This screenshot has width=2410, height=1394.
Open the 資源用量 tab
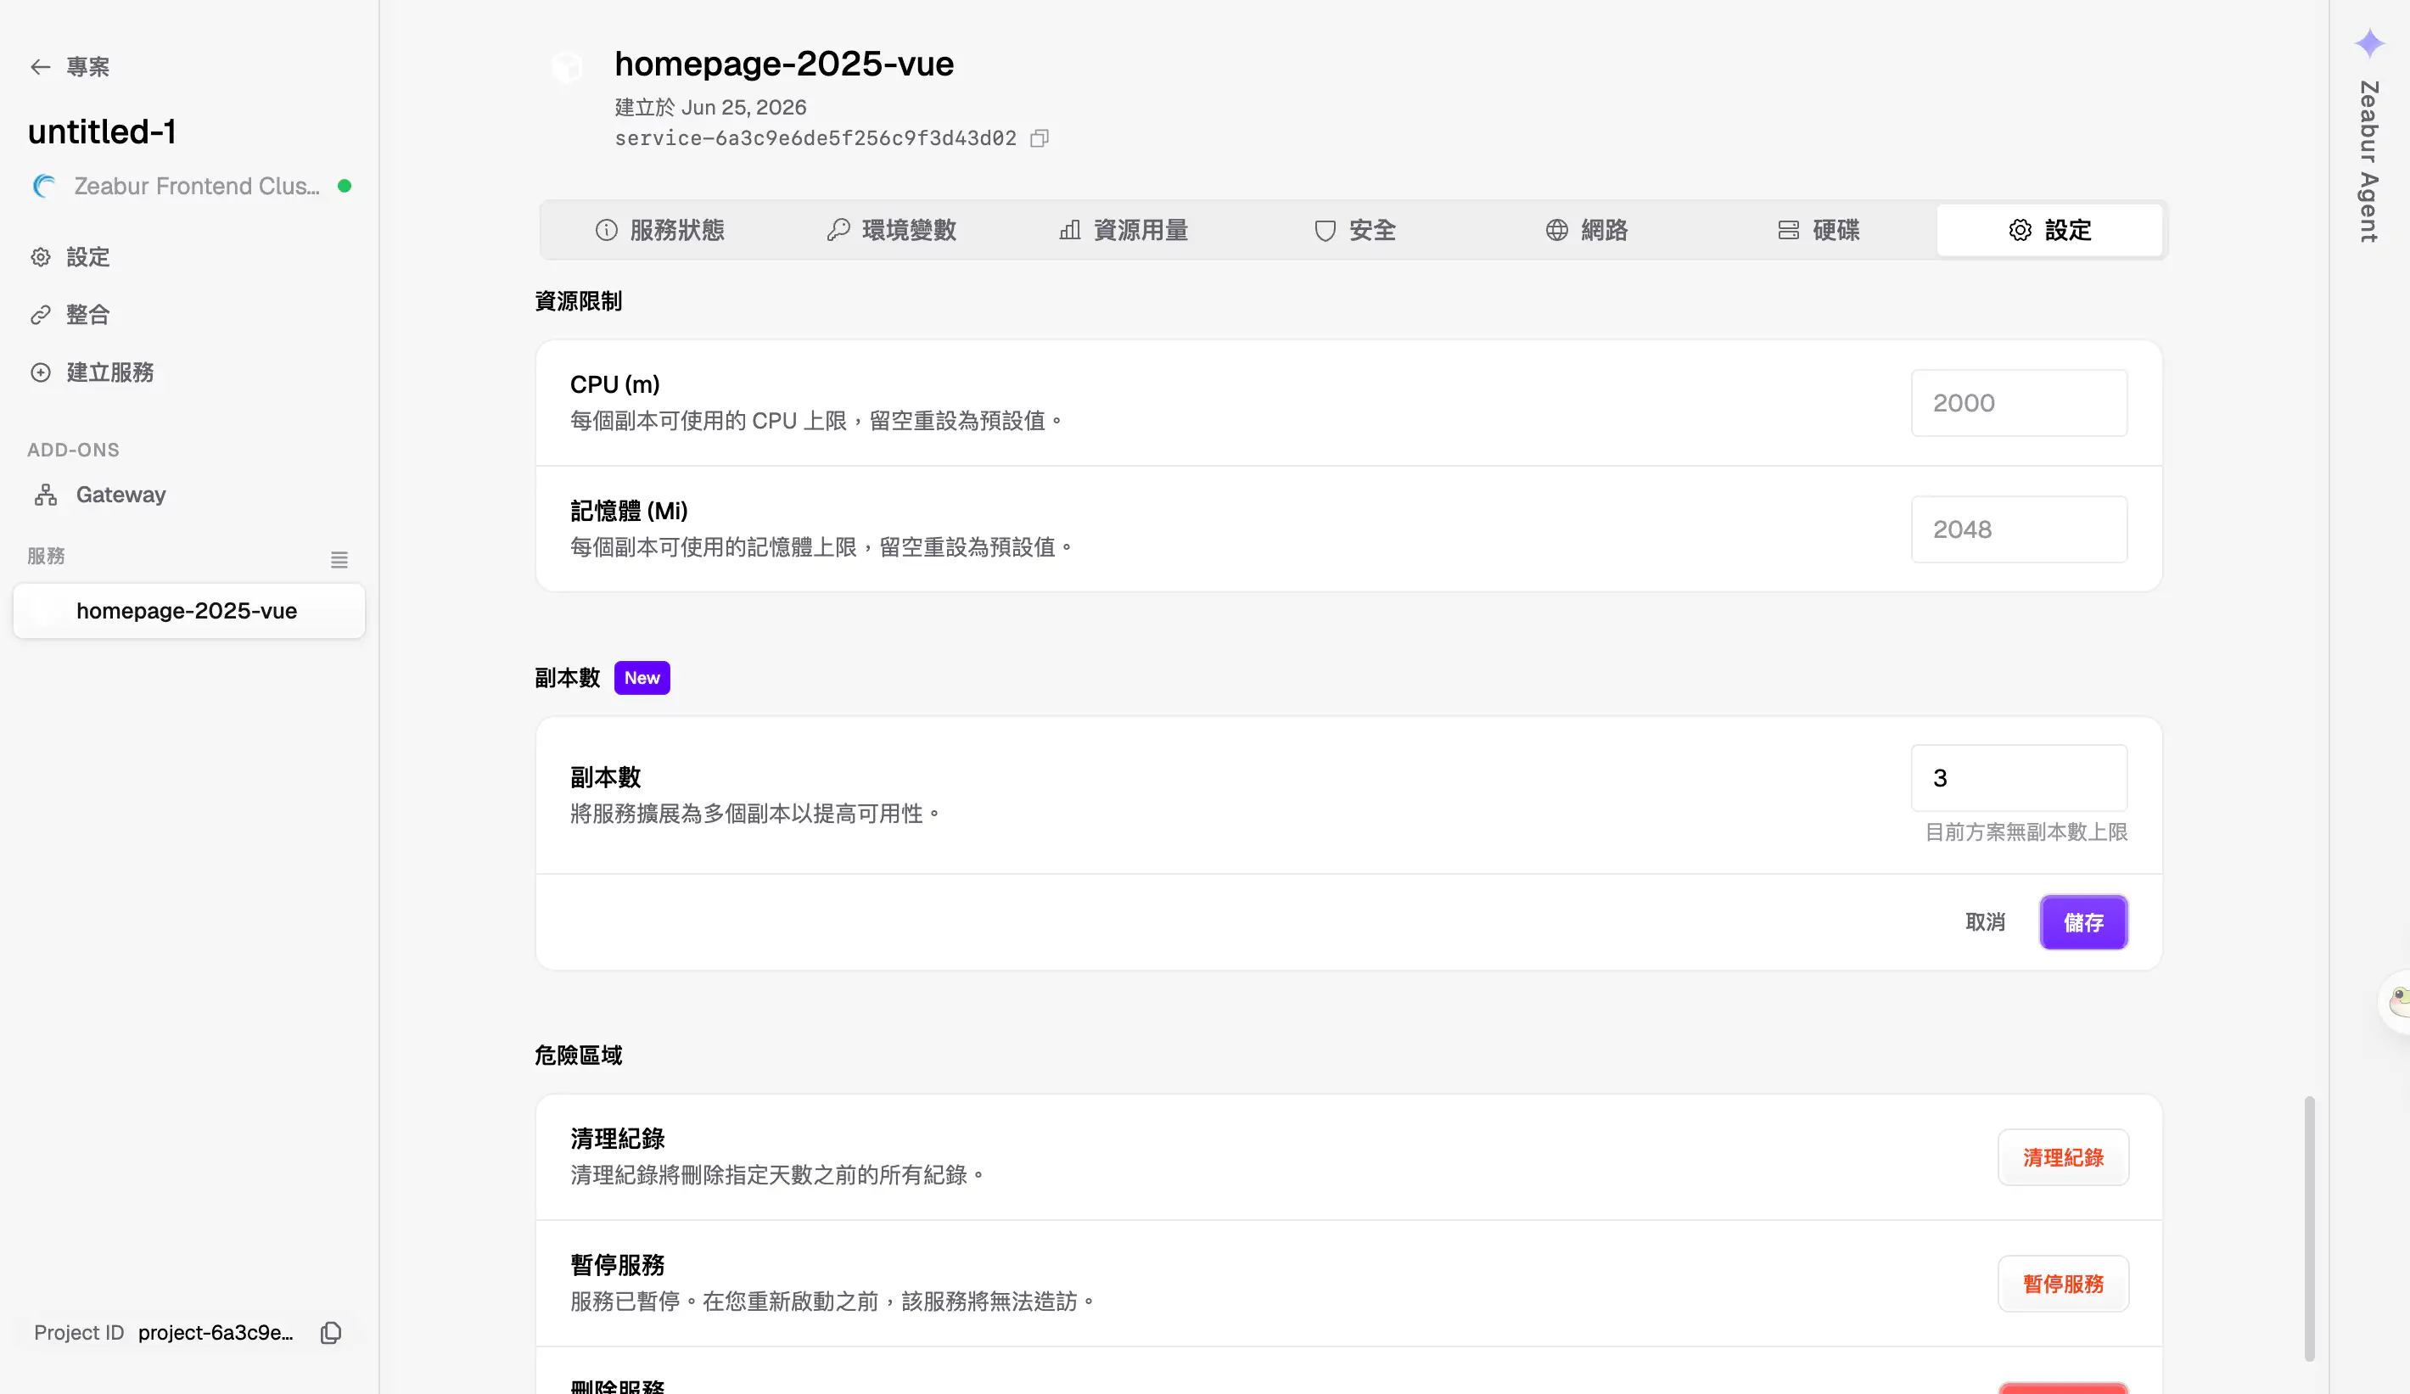point(1123,231)
